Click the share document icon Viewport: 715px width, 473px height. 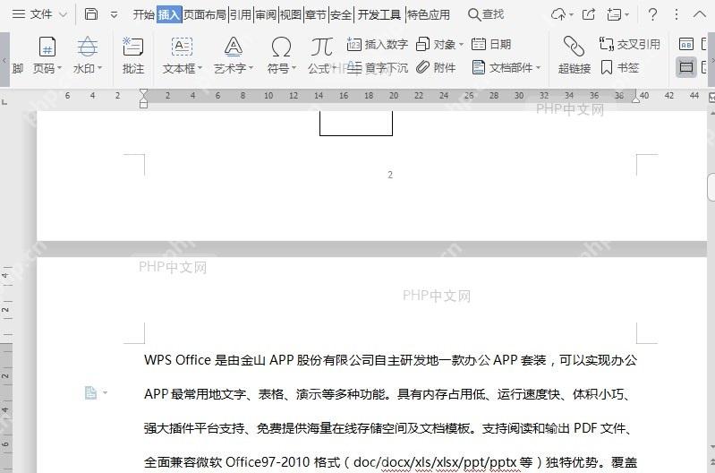589,14
